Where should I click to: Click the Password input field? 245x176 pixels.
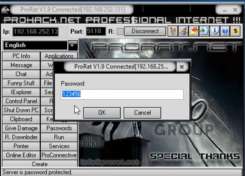[122, 94]
